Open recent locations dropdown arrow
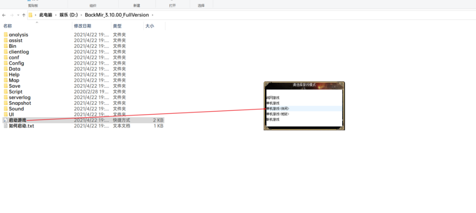476x213 pixels. click(18, 15)
